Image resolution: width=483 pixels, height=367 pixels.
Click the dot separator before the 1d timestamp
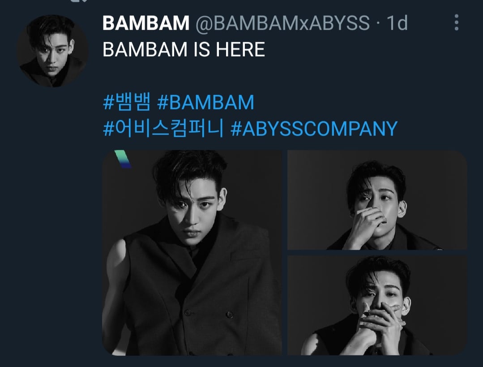click(x=378, y=23)
